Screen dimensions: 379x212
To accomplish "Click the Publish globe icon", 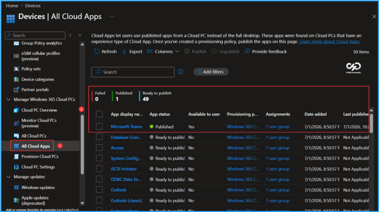I will (x=187, y=51).
